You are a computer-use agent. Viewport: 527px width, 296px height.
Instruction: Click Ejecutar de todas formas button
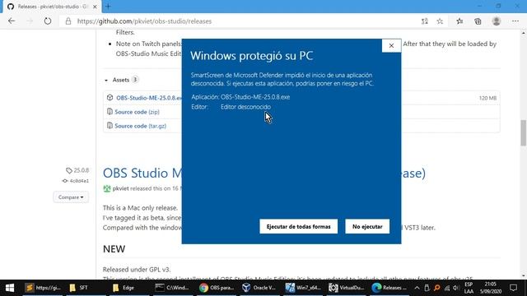(298, 227)
